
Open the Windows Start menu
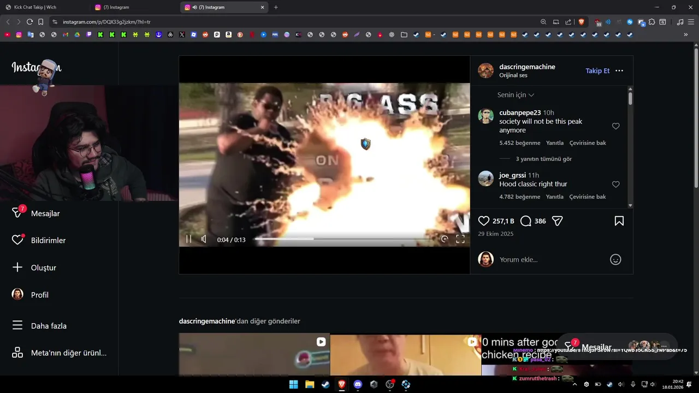click(x=293, y=384)
